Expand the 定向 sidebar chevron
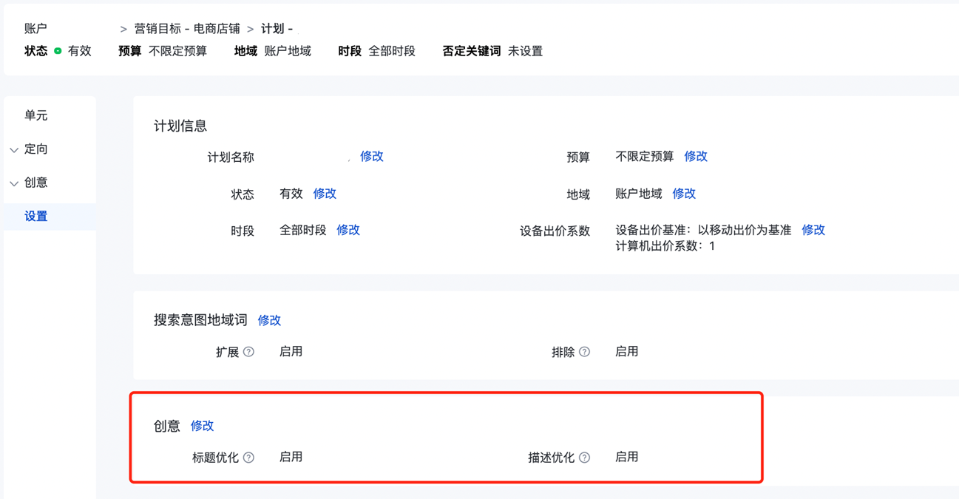 tap(14, 150)
